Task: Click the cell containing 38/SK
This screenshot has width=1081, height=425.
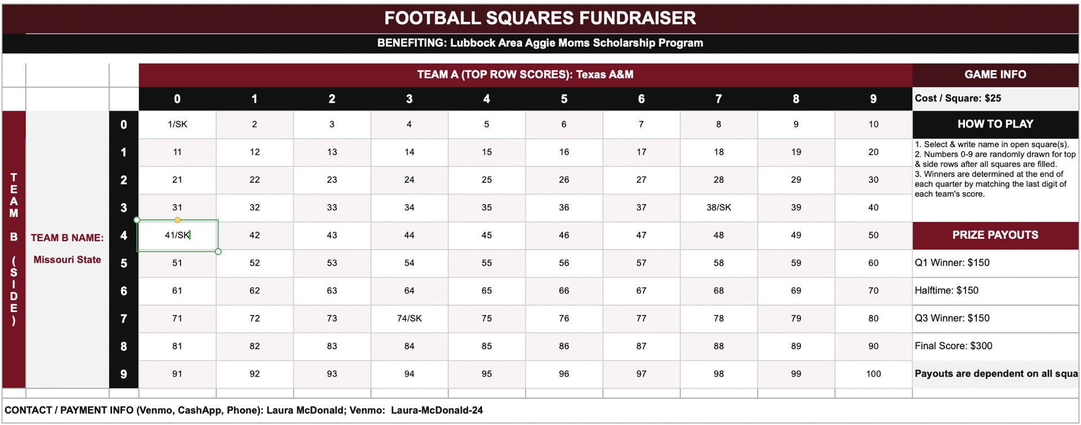Action: [x=718, y=207]
